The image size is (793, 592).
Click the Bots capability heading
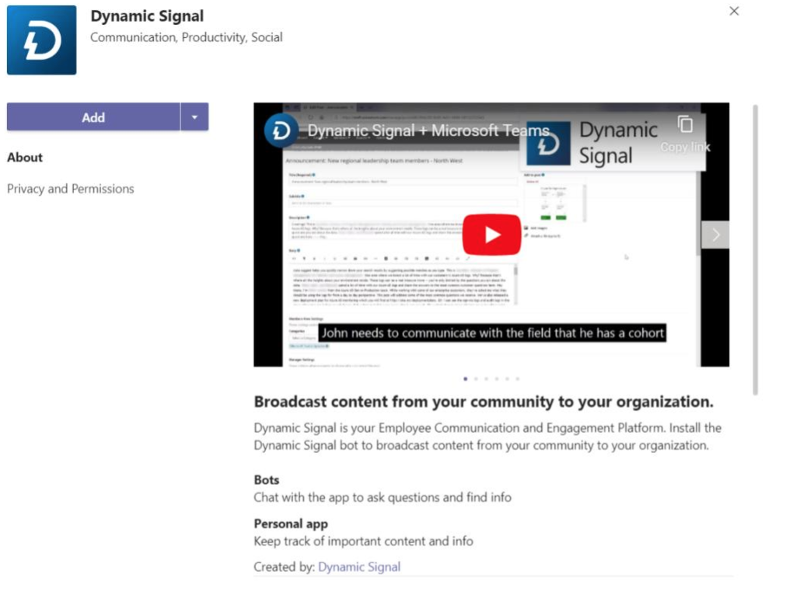coord(267,480)
